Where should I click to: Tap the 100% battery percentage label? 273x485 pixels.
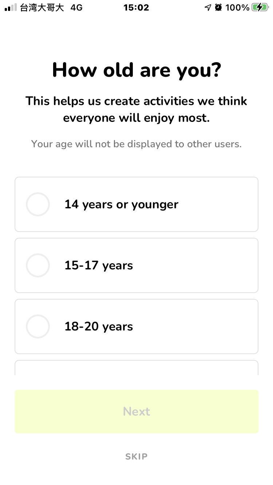(237, 7)
